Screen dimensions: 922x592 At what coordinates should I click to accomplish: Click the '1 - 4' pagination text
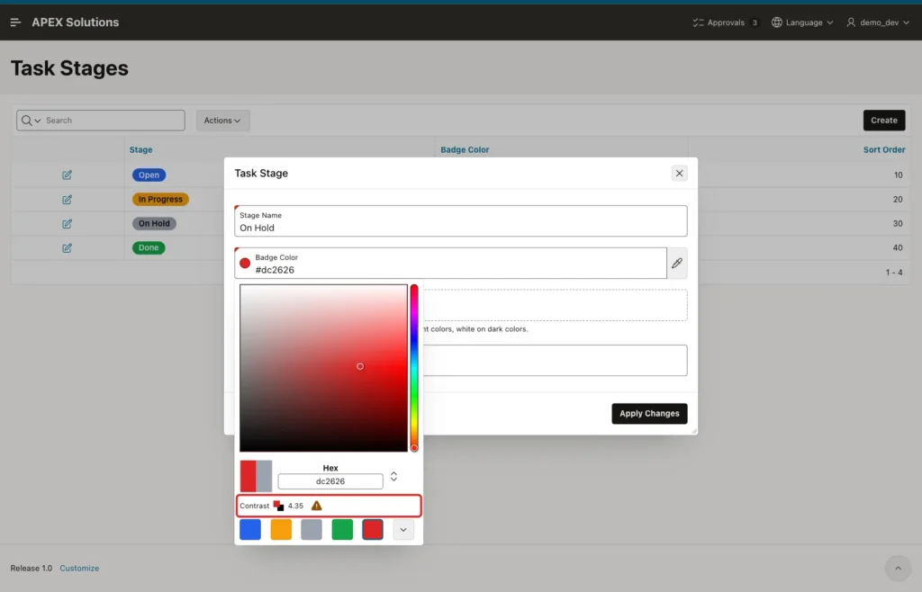tap(894, 273)
